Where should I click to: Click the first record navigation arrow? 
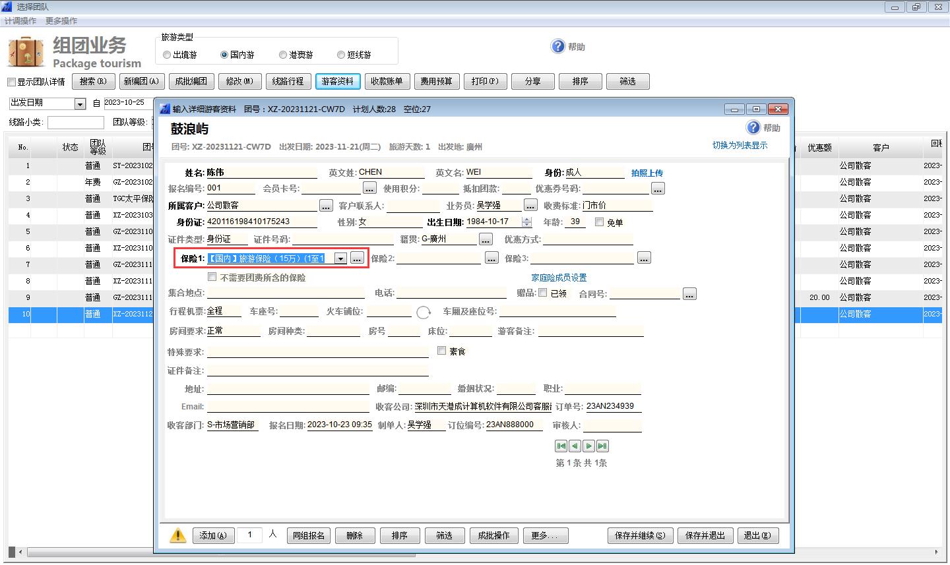point(561,446)
